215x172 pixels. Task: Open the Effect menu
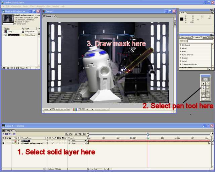click(x=32, y=6)
